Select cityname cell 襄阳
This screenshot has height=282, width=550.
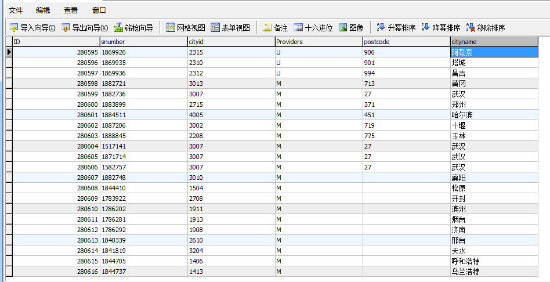point(494,178)
